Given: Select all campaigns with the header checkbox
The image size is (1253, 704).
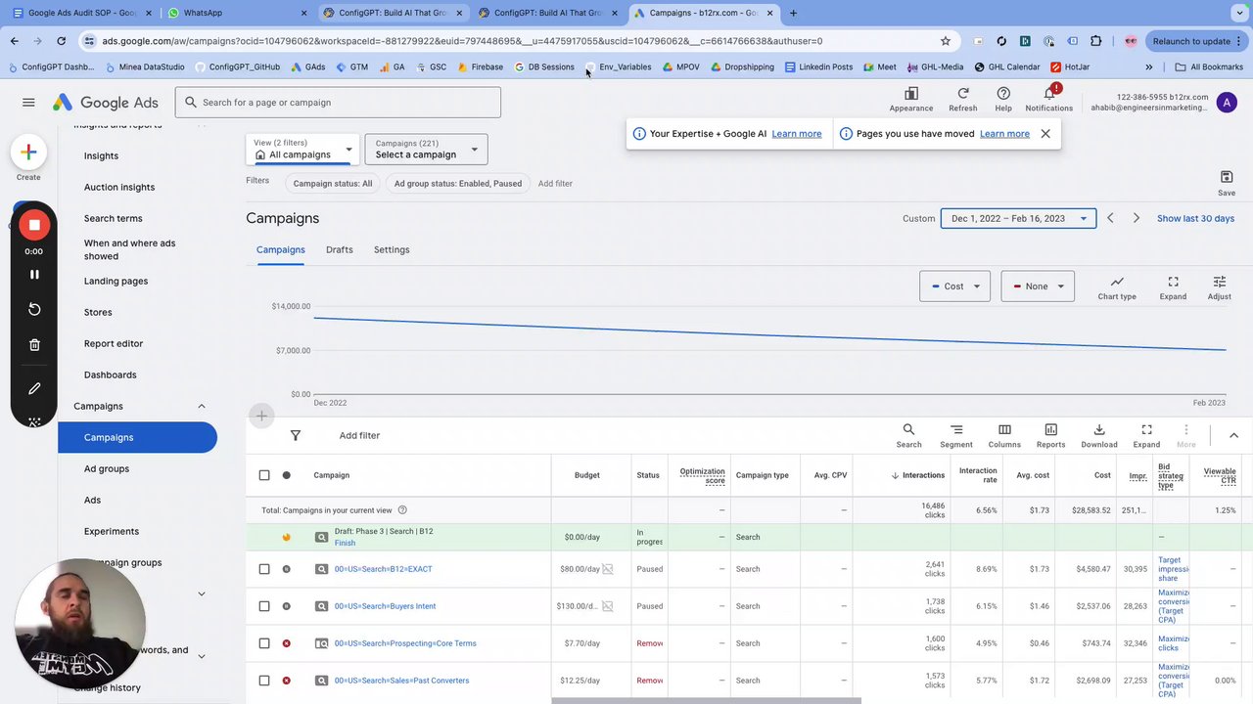Looking at the screenshot, I should pyautogui.click(x=264, y=475).
